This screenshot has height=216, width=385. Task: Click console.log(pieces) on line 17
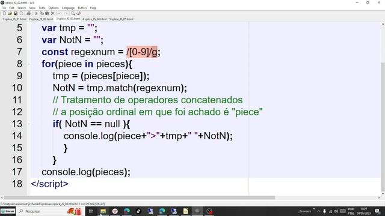pyautogui.click(x=84, y=172)
